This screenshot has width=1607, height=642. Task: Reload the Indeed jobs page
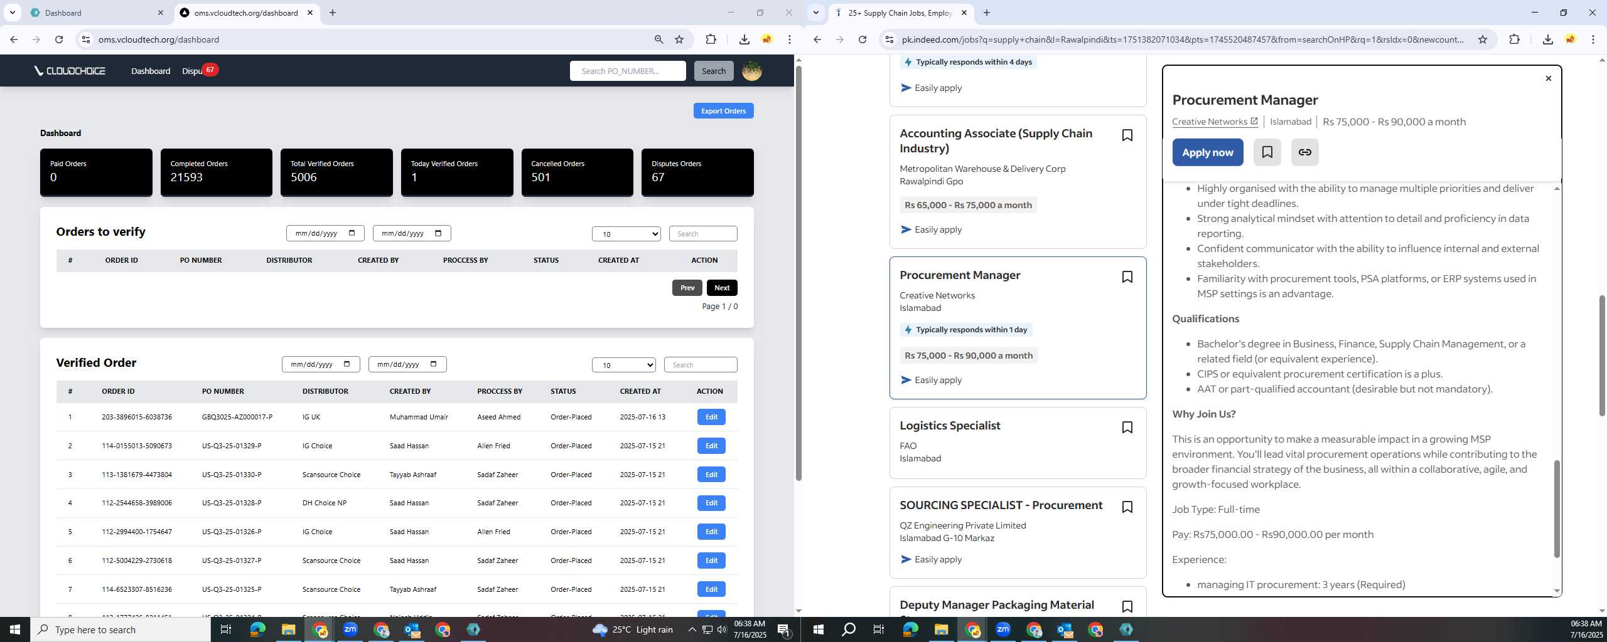(863, 39)
